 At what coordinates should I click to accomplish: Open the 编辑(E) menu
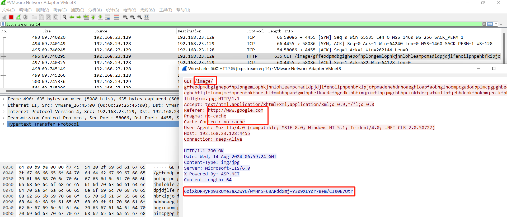(x=25, y=10)
